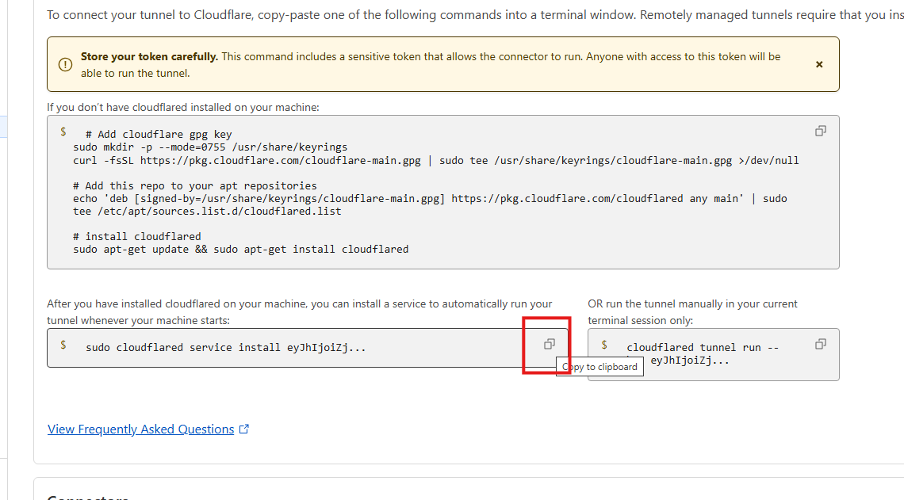
Task: Click the dollar prompt in installation block
Action: tap(63, 132)
